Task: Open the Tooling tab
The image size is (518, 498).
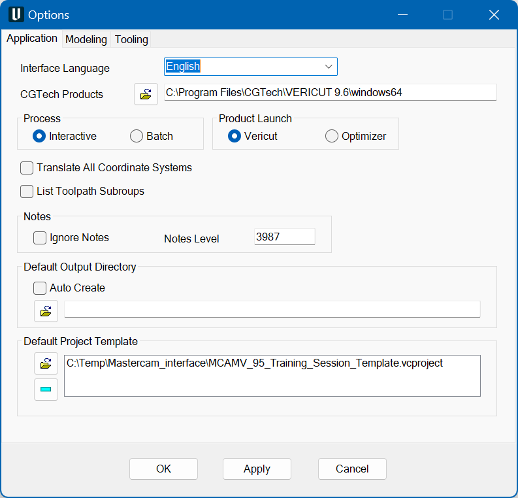Action: (131, 39)
